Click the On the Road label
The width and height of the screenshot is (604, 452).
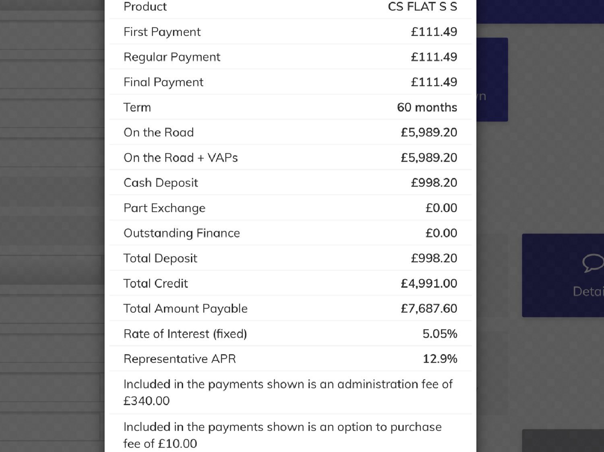(x=159, y=132)
